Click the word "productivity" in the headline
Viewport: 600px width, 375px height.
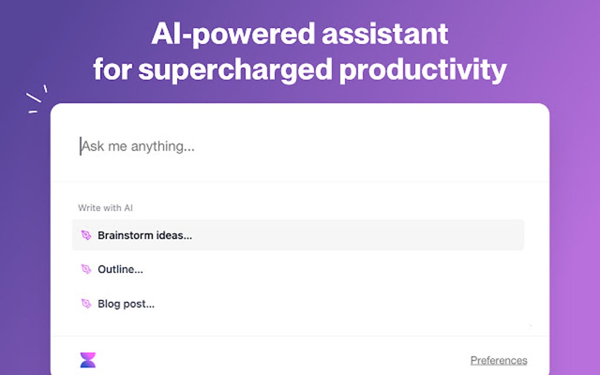(x=423, y=70)
